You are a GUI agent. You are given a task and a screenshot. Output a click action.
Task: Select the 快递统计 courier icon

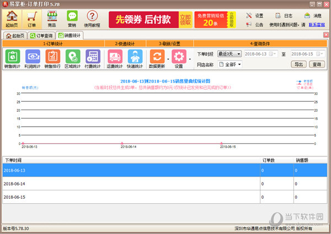click(x=135, y=59)
